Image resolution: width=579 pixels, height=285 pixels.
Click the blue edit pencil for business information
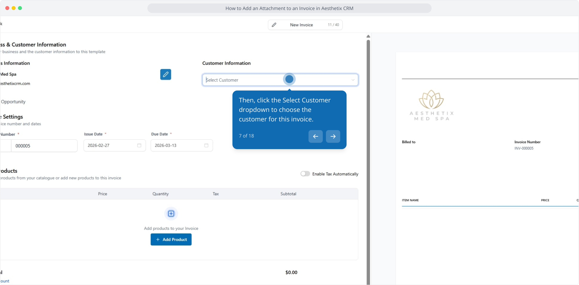[x=166, y=74]
